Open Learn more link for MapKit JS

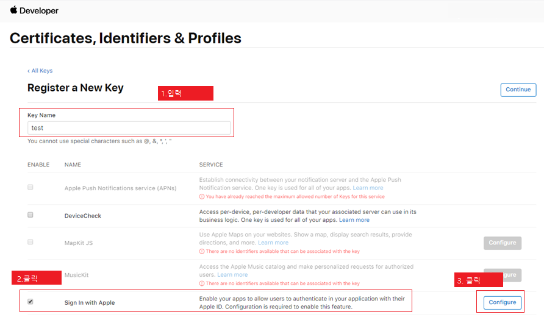pyautogui.click(x=273, y=243)
